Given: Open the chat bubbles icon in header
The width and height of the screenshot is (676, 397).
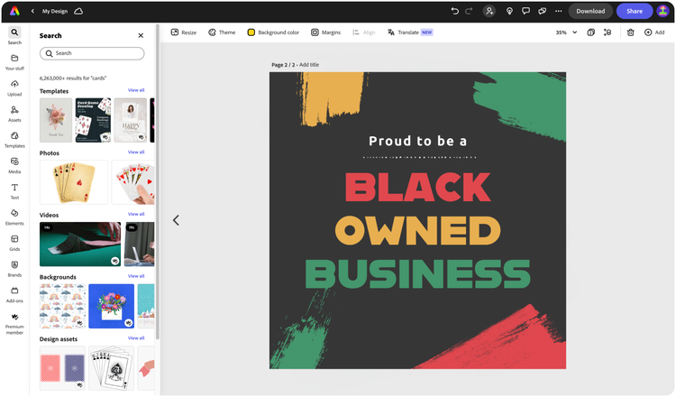Looking at the screenshot, I should click(x=543, y=11).
